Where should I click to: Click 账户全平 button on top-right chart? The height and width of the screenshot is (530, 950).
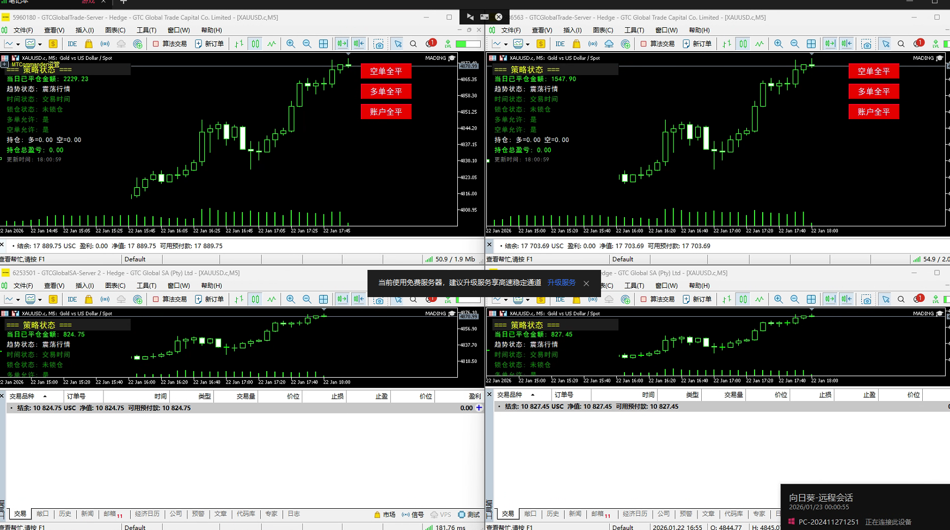click(874, 112)
